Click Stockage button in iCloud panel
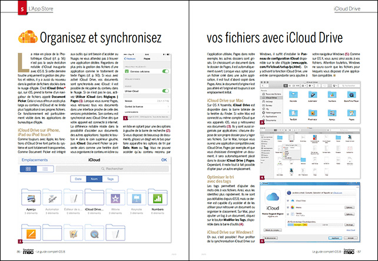Screen dimensions: 378x261 coord(350,224)
